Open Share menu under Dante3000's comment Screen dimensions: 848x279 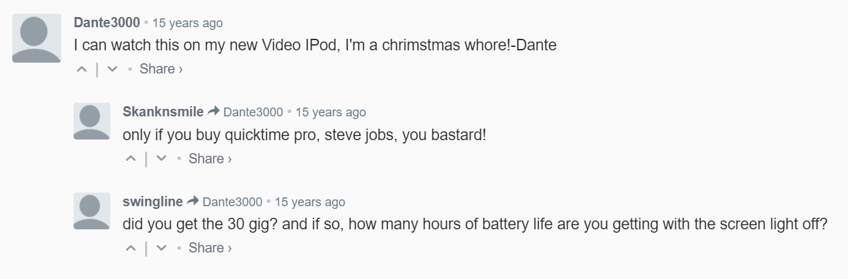tap(161, 69)
